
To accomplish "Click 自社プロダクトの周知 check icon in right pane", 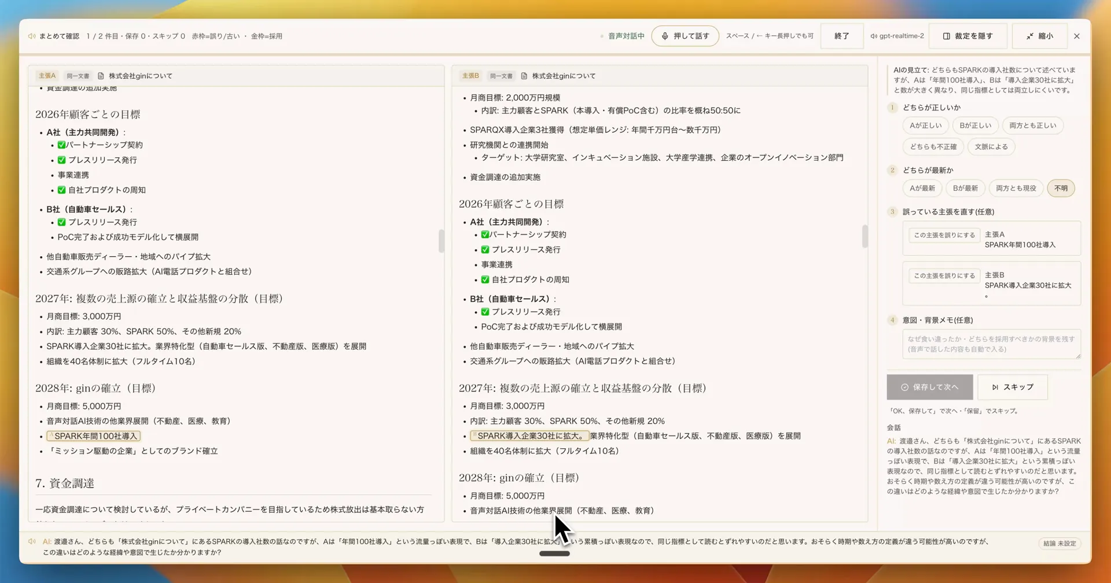I will pyautogui.click(x=485, y=280).
